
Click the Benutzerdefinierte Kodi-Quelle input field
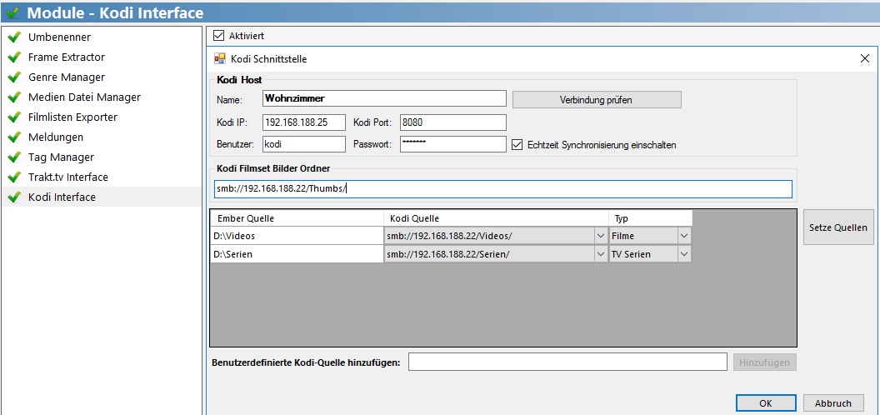point(568,362)
